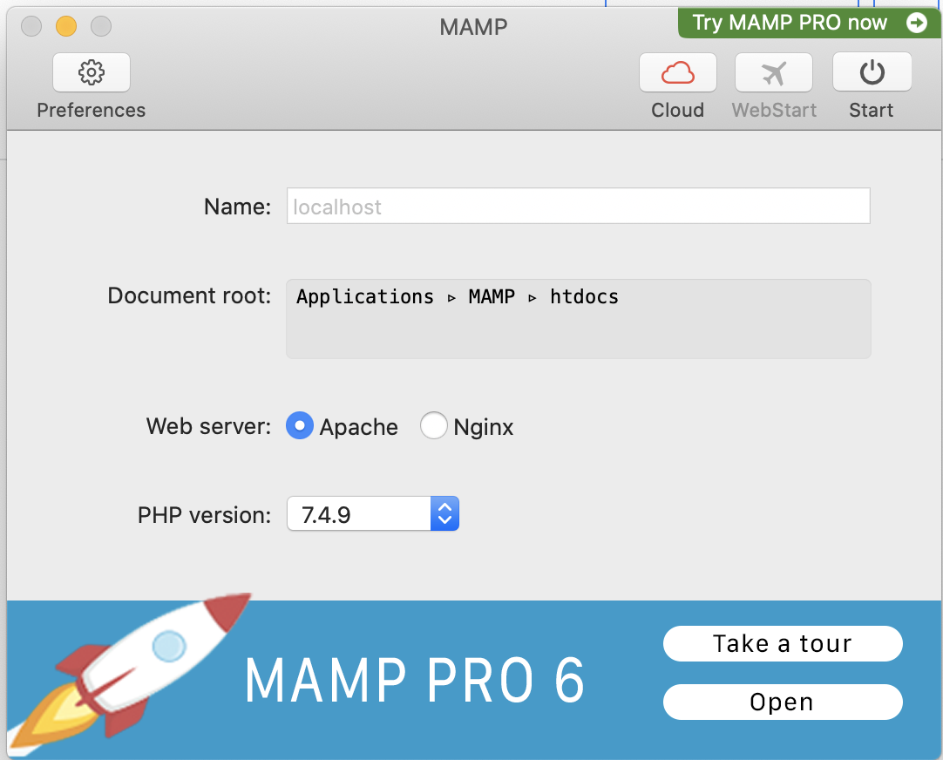This screenshot has height=760, width=943.
Task: Open MAMP PRO 6 with the Open button
Action: [782, 702]
